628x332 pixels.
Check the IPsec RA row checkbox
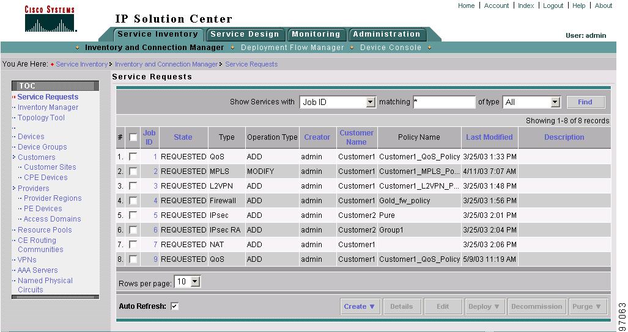tap(133, 230)
